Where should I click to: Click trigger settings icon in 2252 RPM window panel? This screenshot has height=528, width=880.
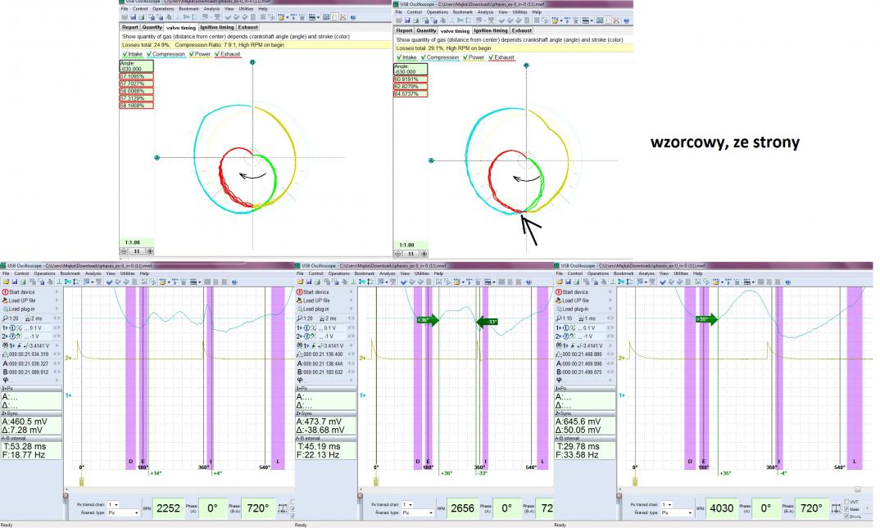click(x=5, y=345)
